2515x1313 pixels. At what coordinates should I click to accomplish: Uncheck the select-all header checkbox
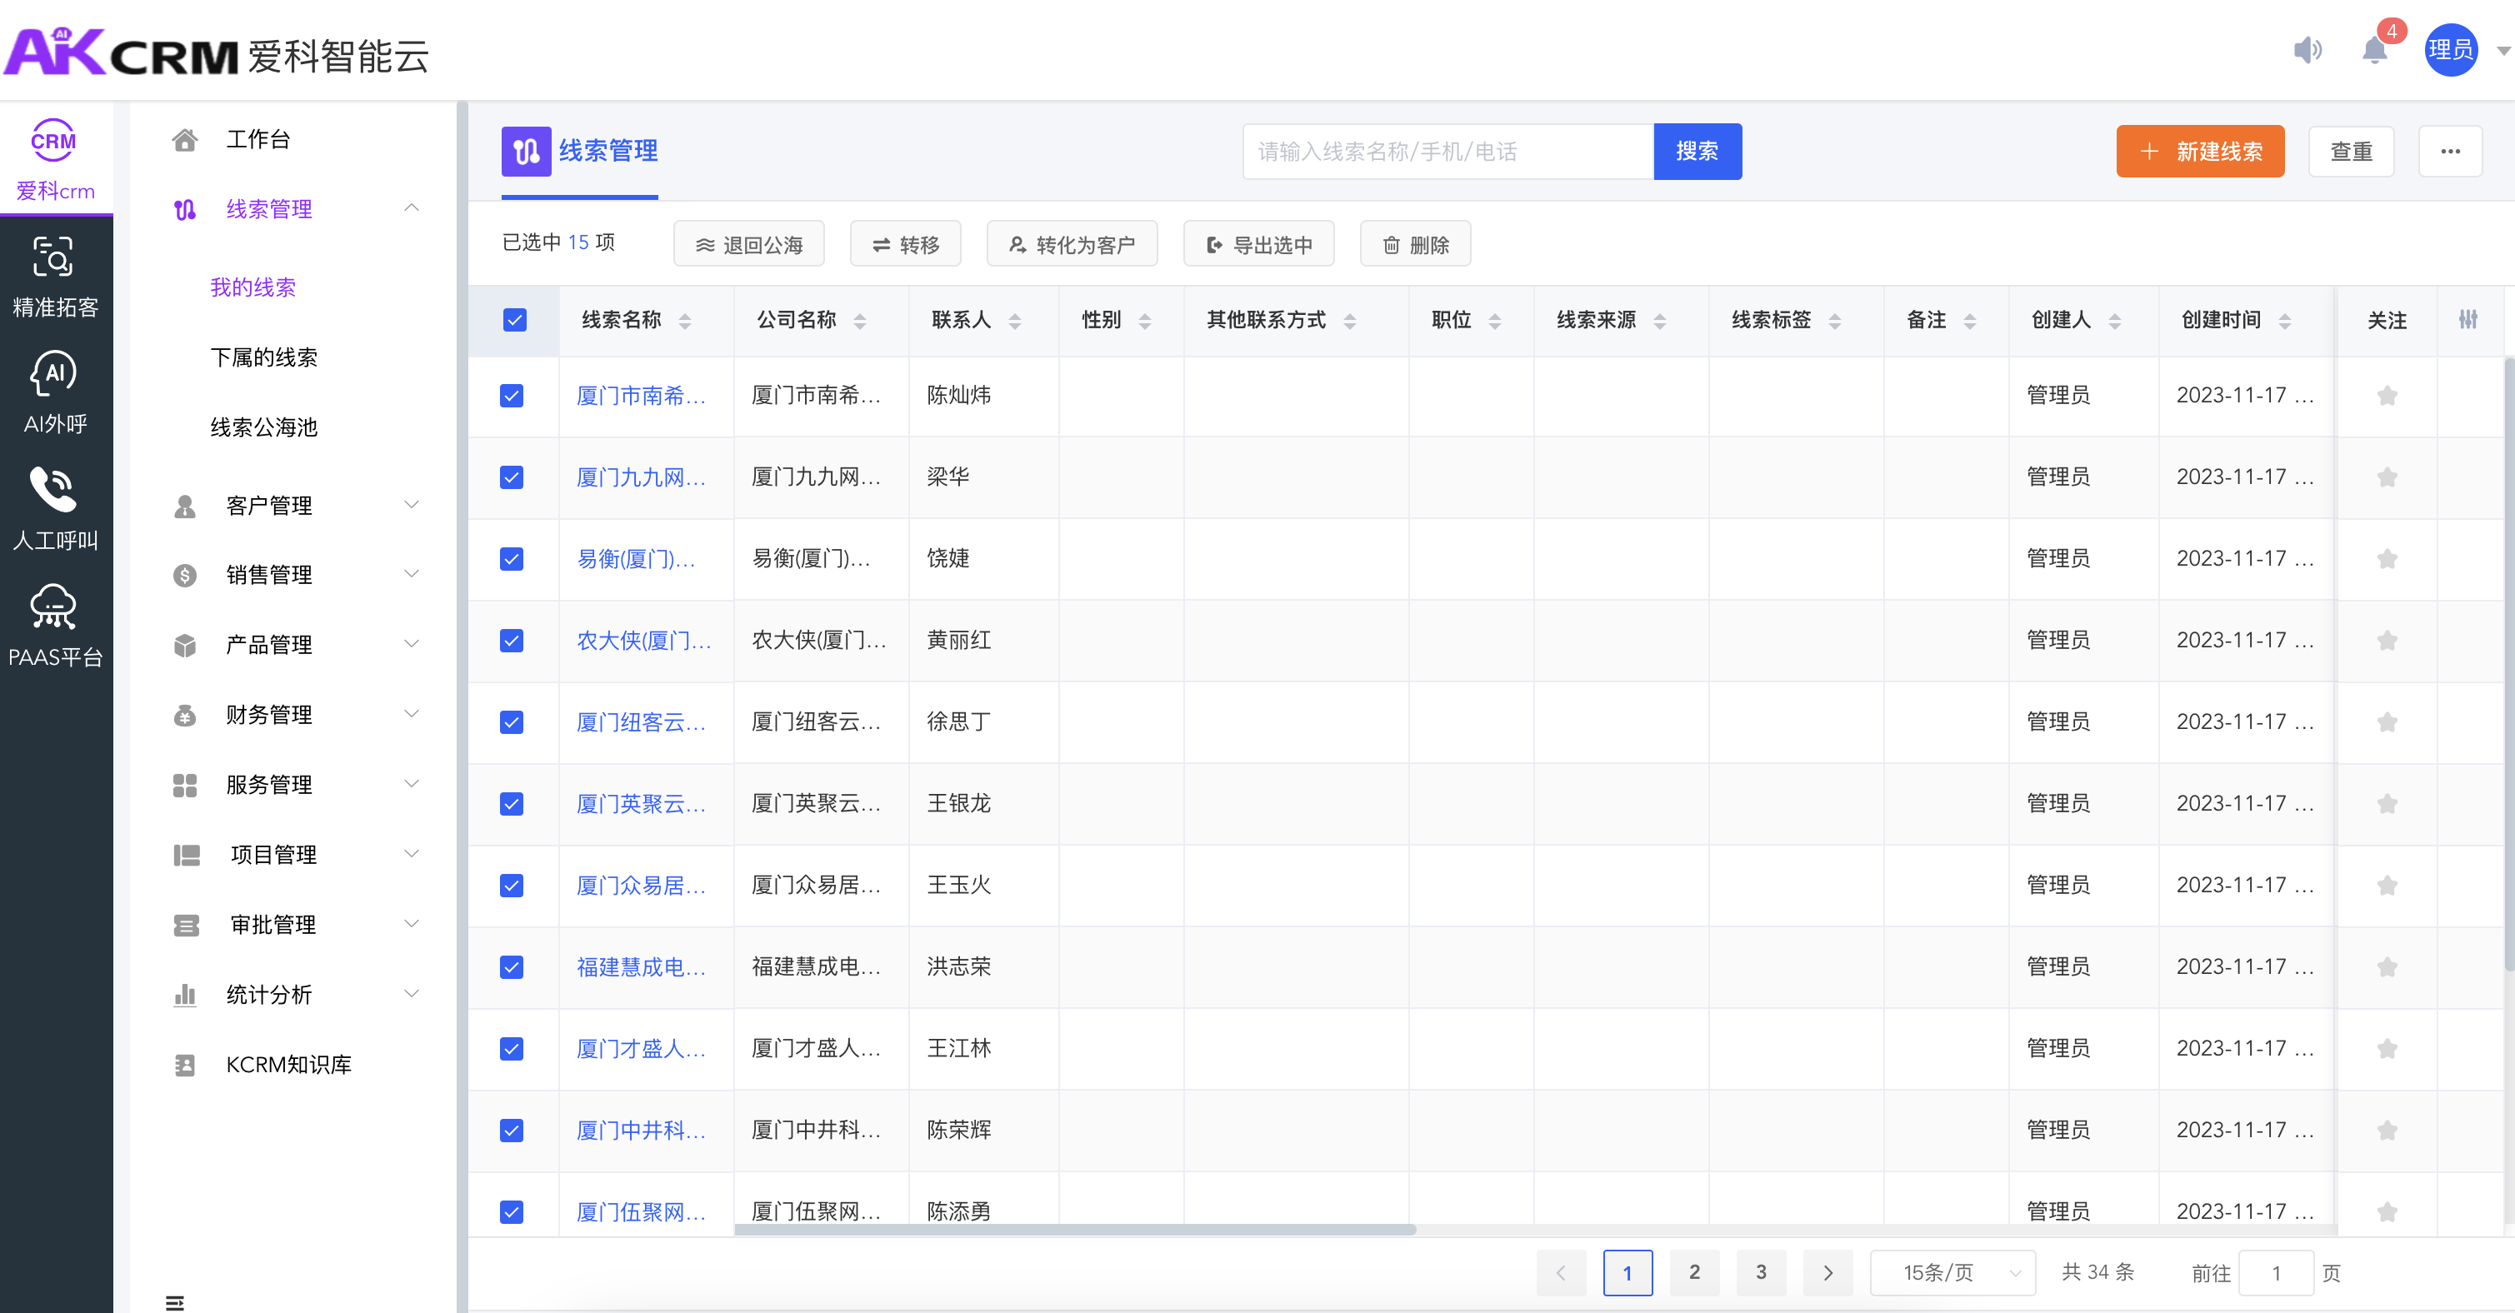[514, 320]
